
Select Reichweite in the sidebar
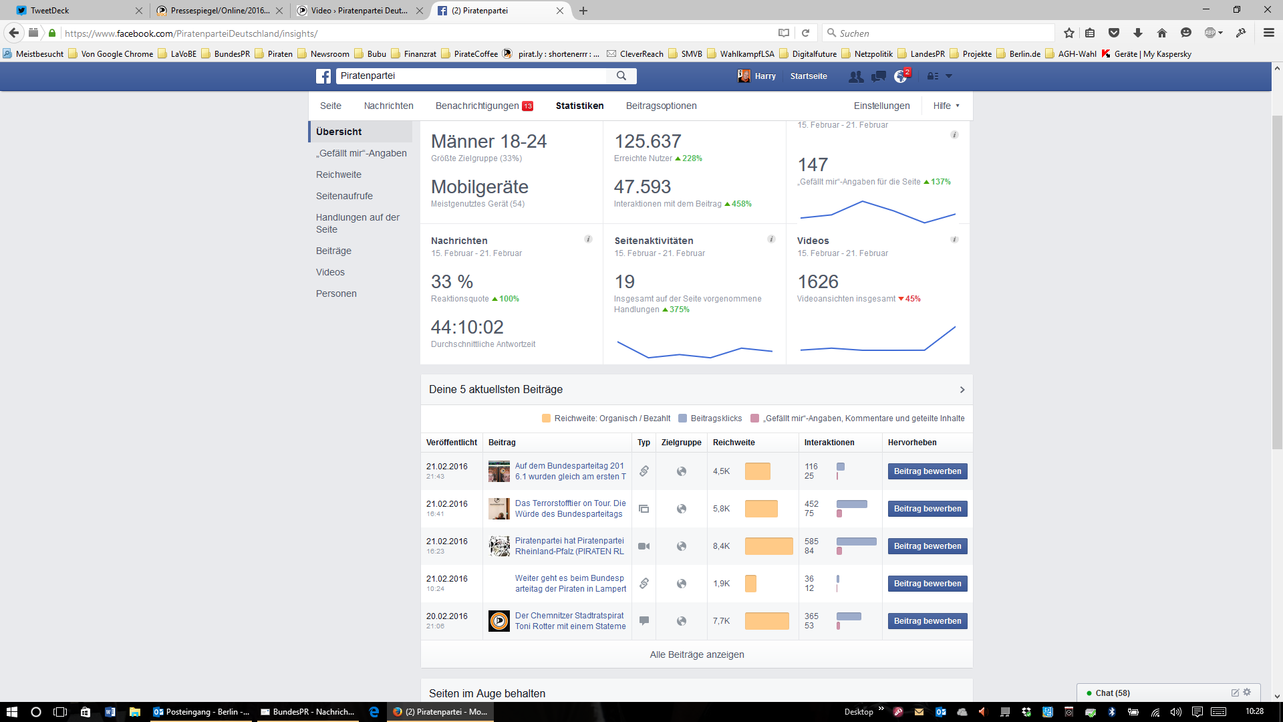(339, 174)
